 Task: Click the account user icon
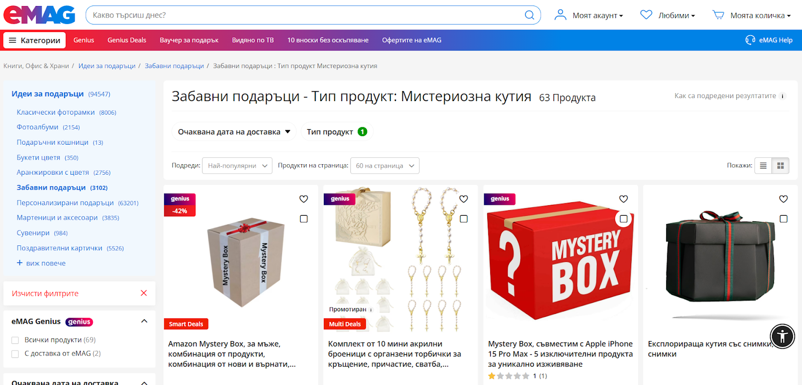[x=560, y=15]
